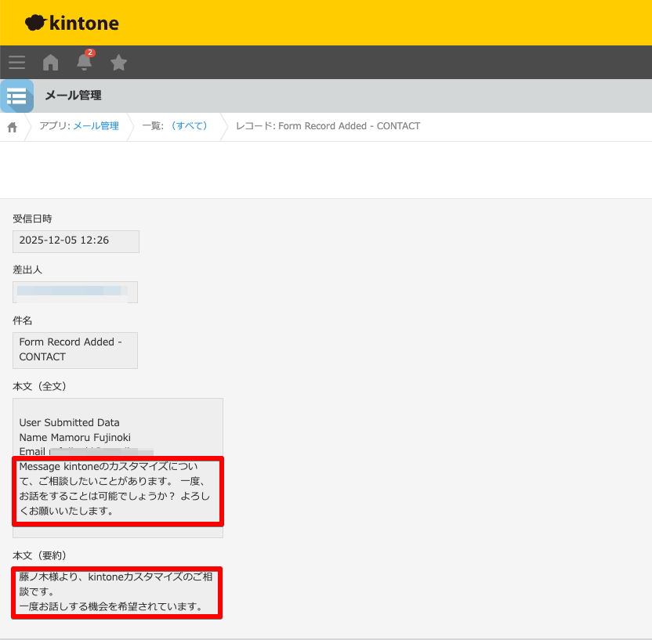Click the home portal icon
Image resolution: width=652 pixels, height=640 pixels.
point(50,62)
